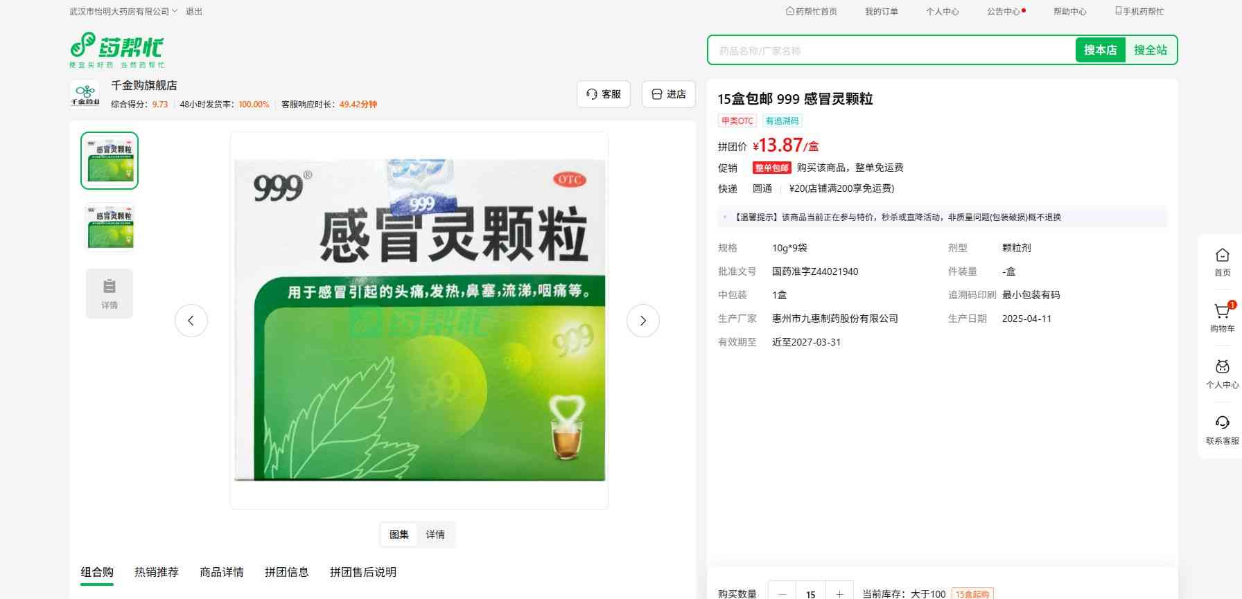The image size is (1242, 599).
Task: Contact support via 联系客服 sidebar icon
Action: (x=1222, y=429)
